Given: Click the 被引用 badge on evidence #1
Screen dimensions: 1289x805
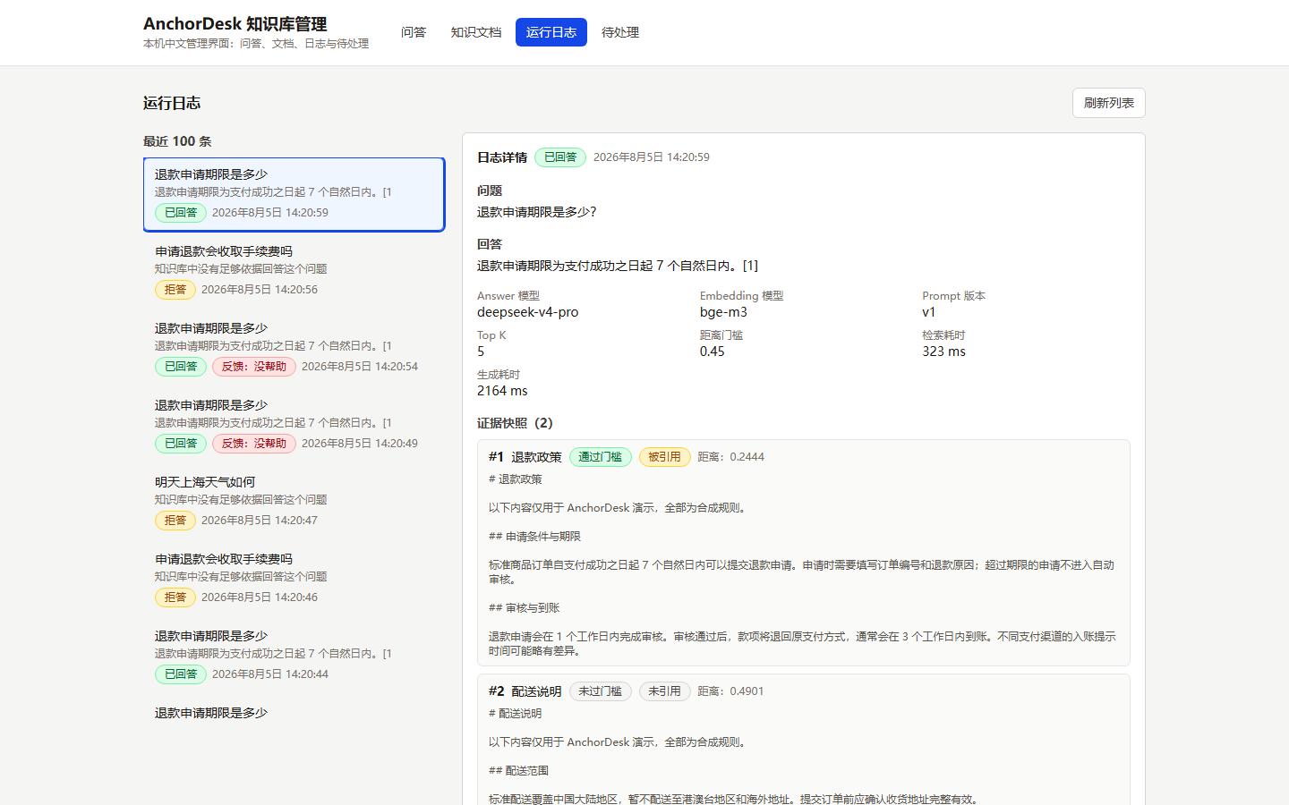Looking at the screenshot, I should tap(664, 457).
